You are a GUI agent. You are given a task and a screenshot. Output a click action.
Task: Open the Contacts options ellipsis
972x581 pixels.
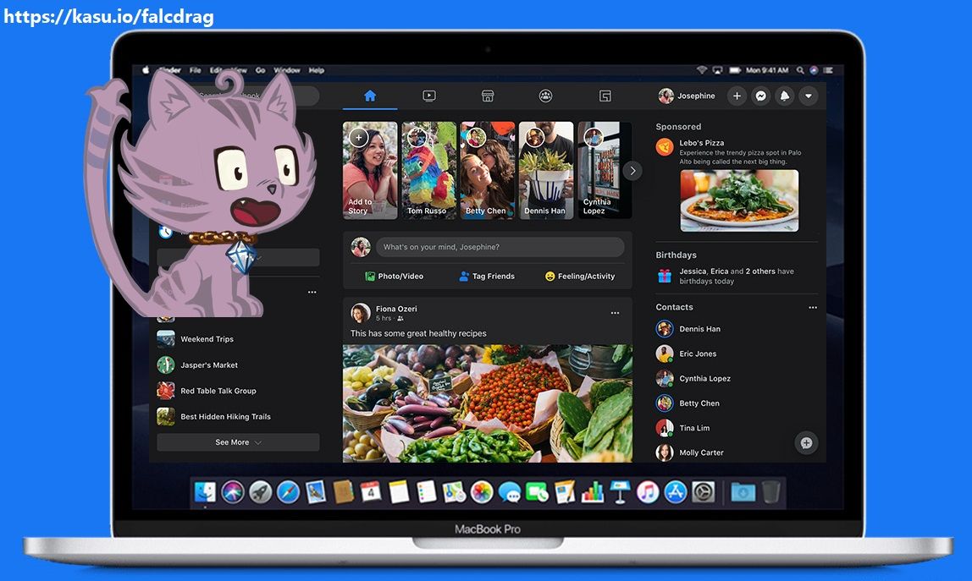[813, 307]
